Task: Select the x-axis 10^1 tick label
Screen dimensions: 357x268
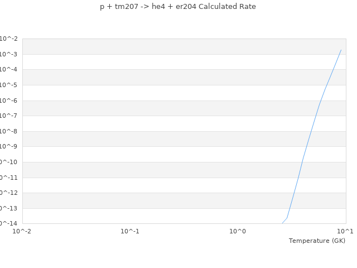Action: point(345,231)
